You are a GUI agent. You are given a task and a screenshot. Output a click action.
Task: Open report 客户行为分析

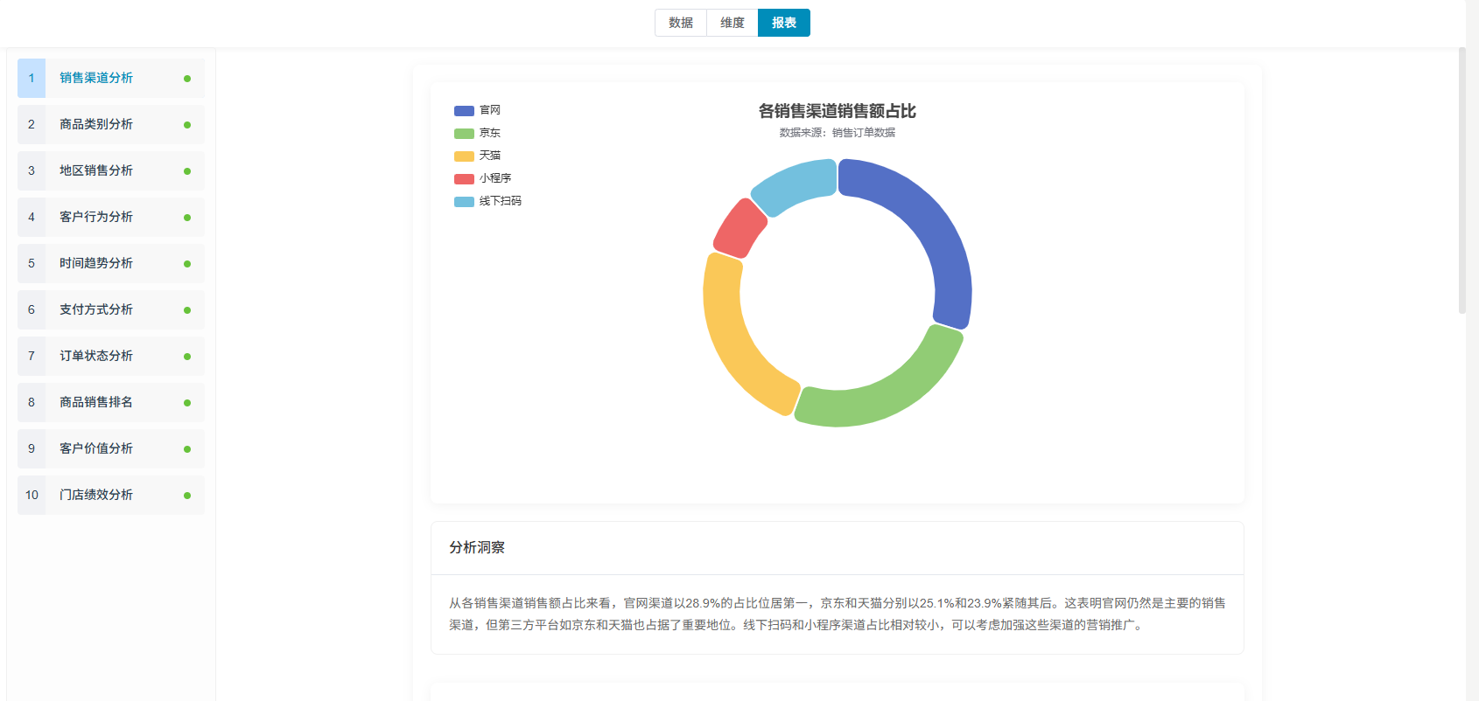(111, 217)
